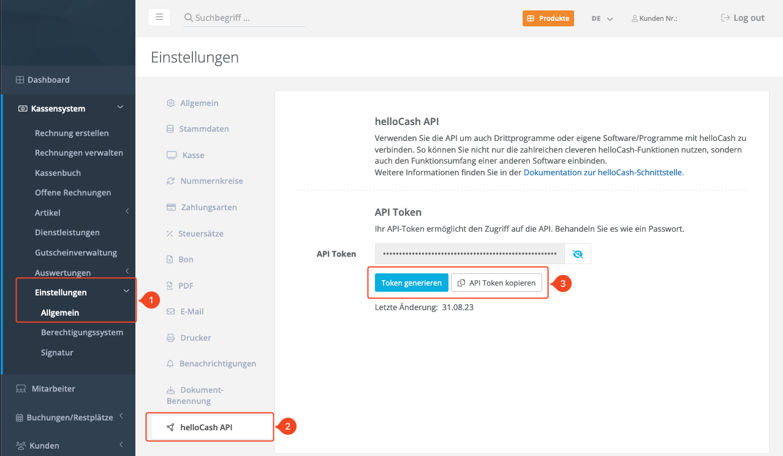Viewport: 783px width, 456px height.
Task: Open the DE language dropdown
Action: pyautogui.click(x=602, y=18)
